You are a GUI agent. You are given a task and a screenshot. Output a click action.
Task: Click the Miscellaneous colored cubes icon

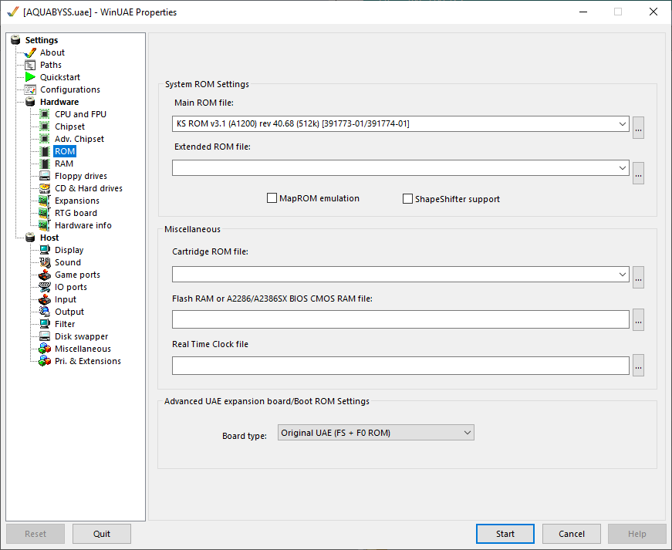tap(45, 349)
